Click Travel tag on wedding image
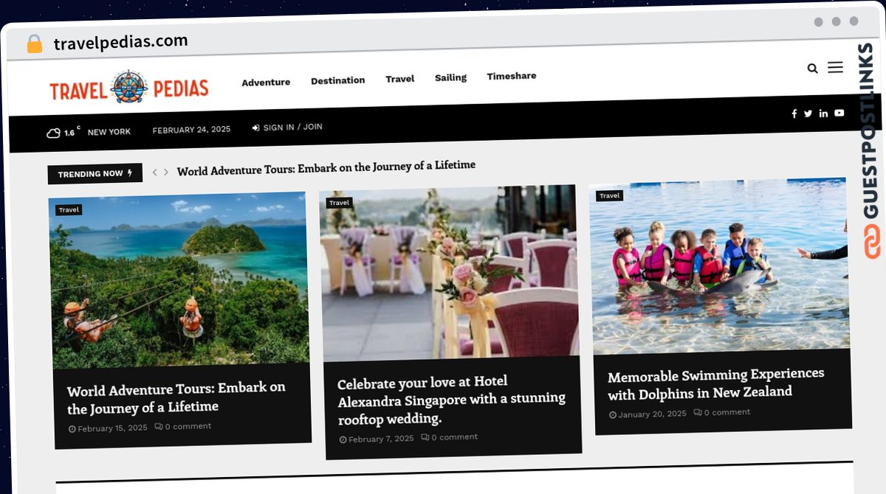This screenshot has height=494, width=886. click(339, 203)
